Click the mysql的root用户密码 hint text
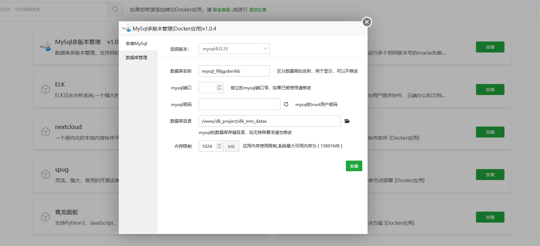 (316, 105)
